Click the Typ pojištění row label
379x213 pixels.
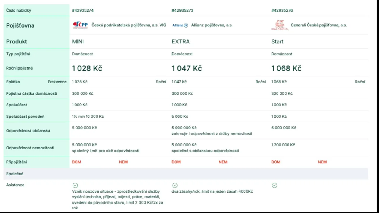[x=18, y=54]
